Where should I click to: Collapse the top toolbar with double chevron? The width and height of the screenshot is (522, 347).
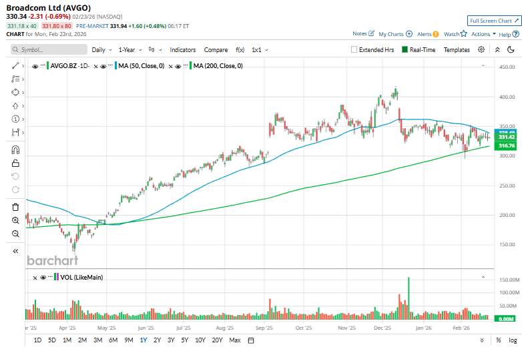(497, 49)
